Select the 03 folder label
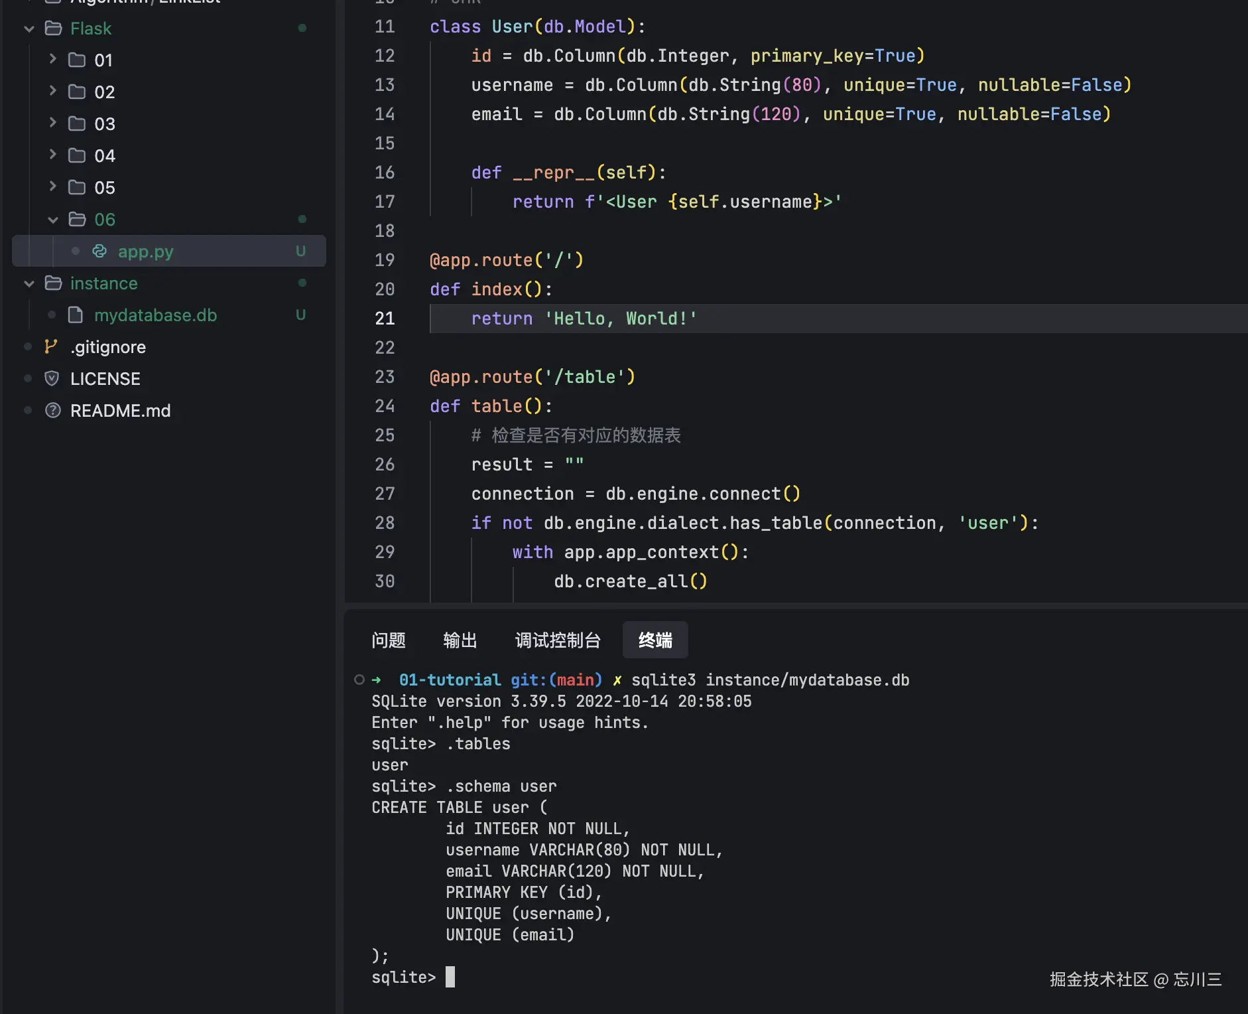The height and width of the screenshot is (1014, 1248). tap(105, 124)
